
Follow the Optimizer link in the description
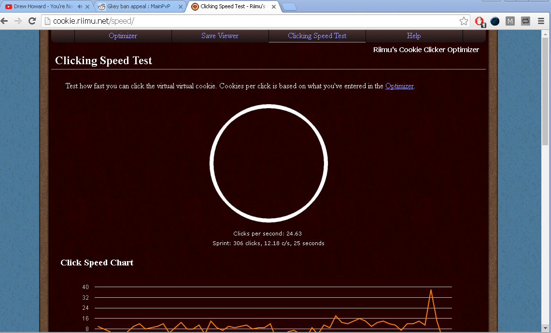pos(399,86)
